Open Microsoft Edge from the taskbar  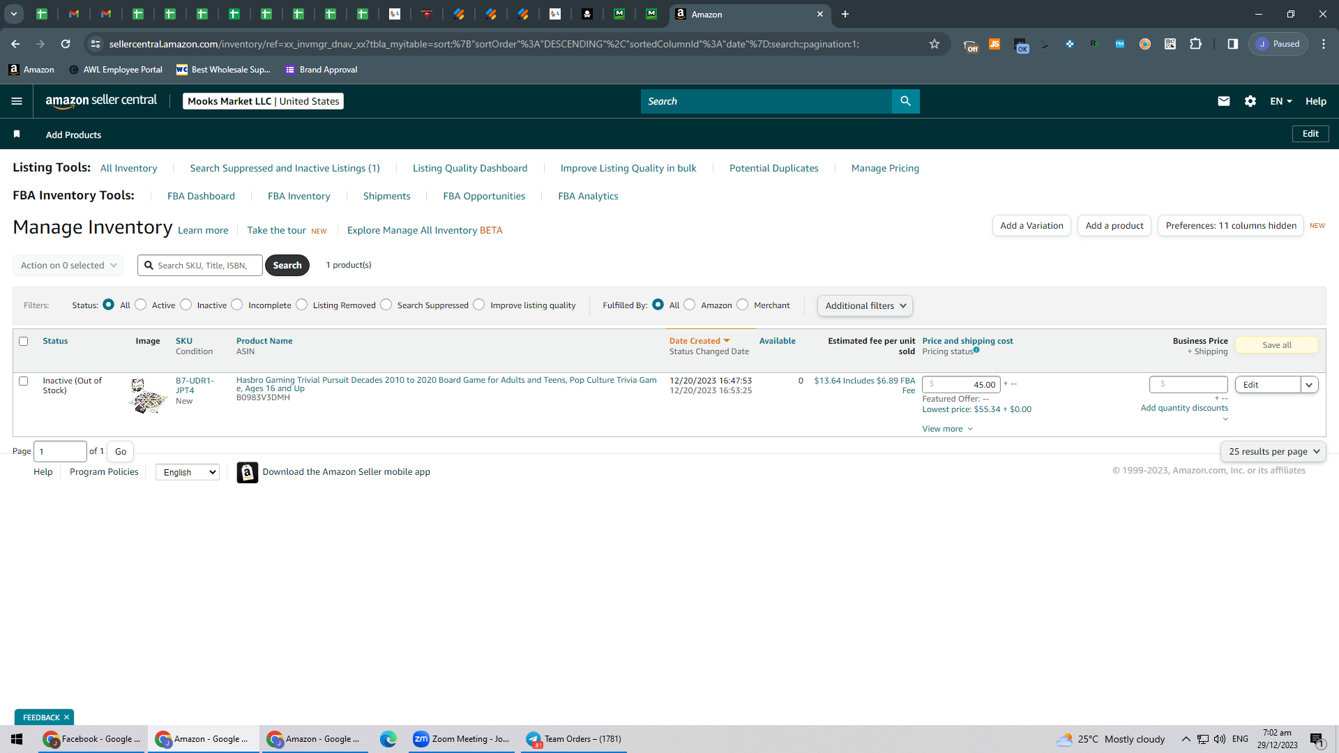click(388, 739)
